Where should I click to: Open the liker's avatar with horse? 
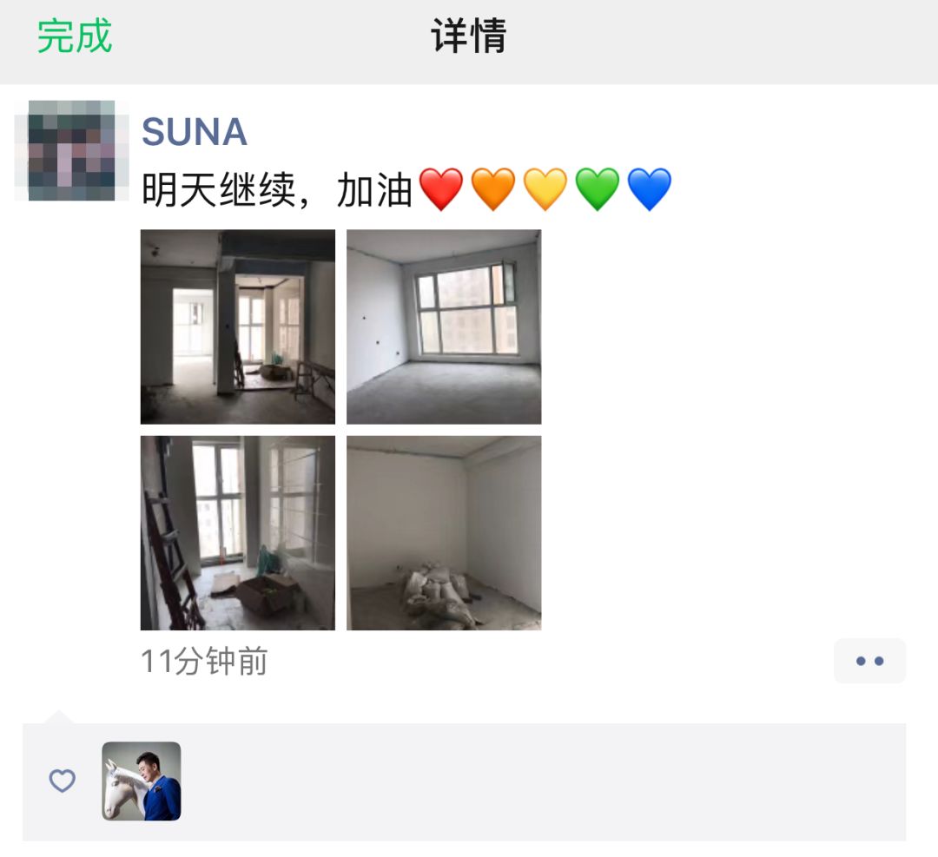click(142, 781)
